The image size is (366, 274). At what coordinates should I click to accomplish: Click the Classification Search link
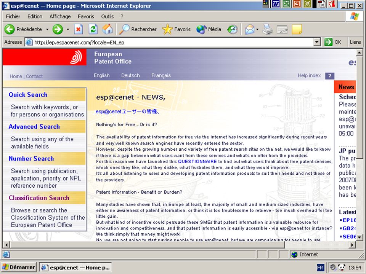click(x=39, y=198)
